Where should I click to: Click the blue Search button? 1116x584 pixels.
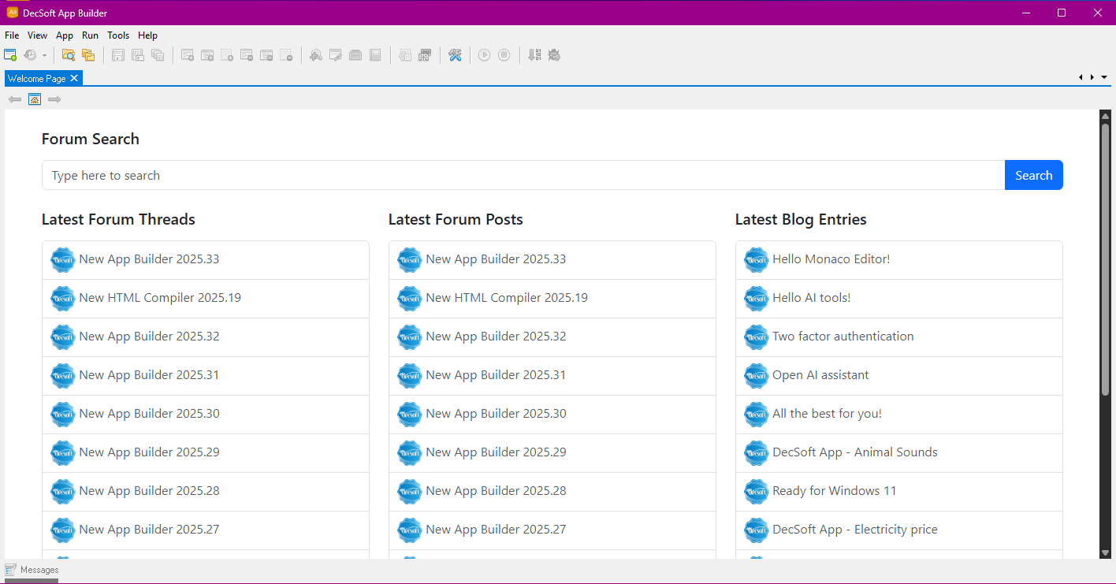point(1034,175)
